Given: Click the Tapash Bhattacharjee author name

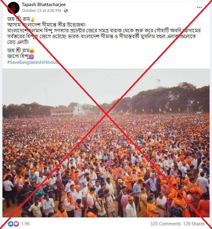Looking at the screenshot, I should [44, 5].
